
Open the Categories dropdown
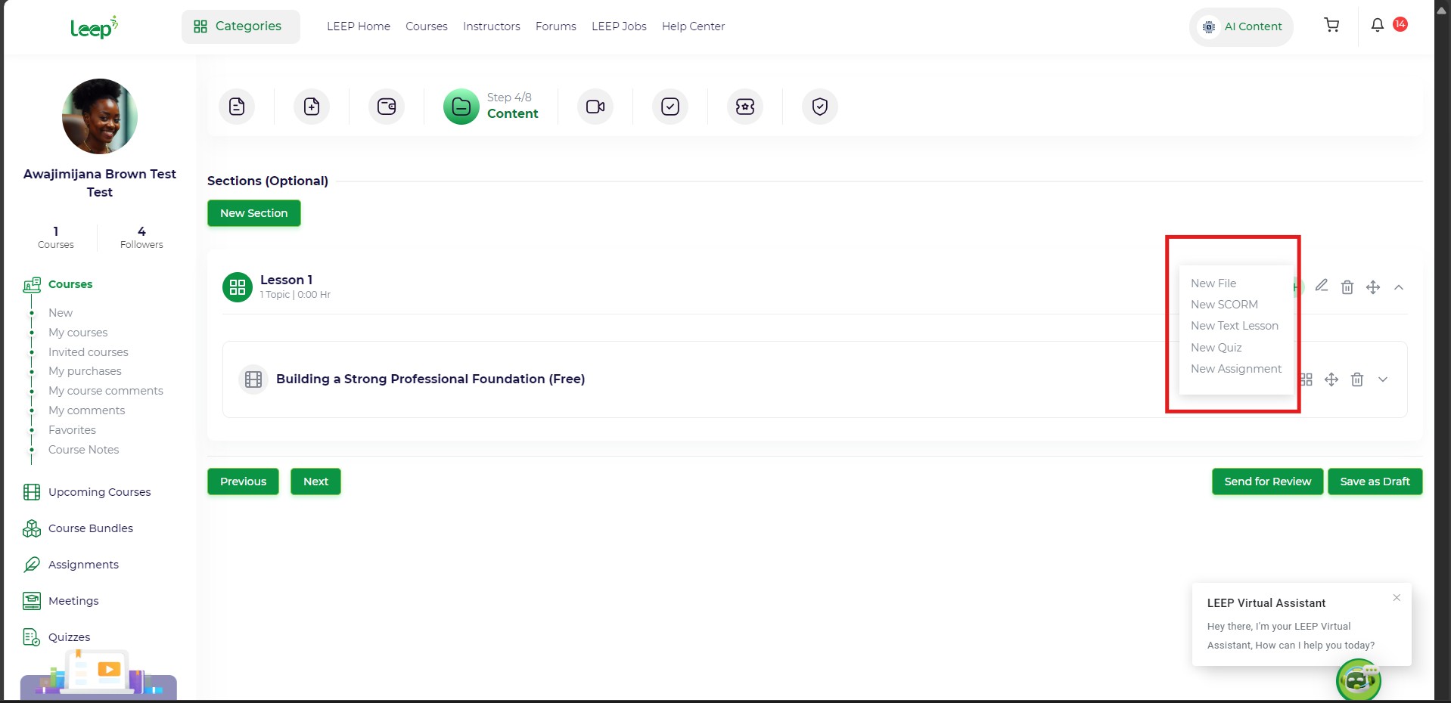point(241,26)
